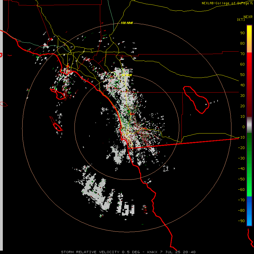Click the -90 value on the velocity scale
The width and height of the screenshot is (254, 254).
pos(241,221)
